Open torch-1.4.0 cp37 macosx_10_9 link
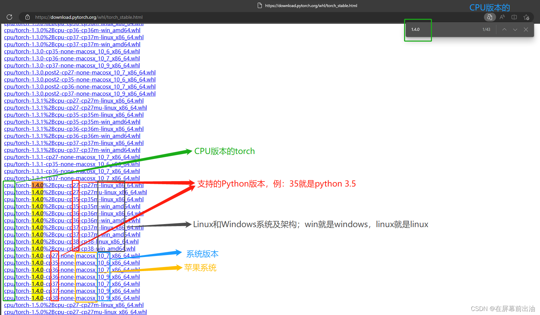Viewport: 540px width, 315px height. click(72, 291)
